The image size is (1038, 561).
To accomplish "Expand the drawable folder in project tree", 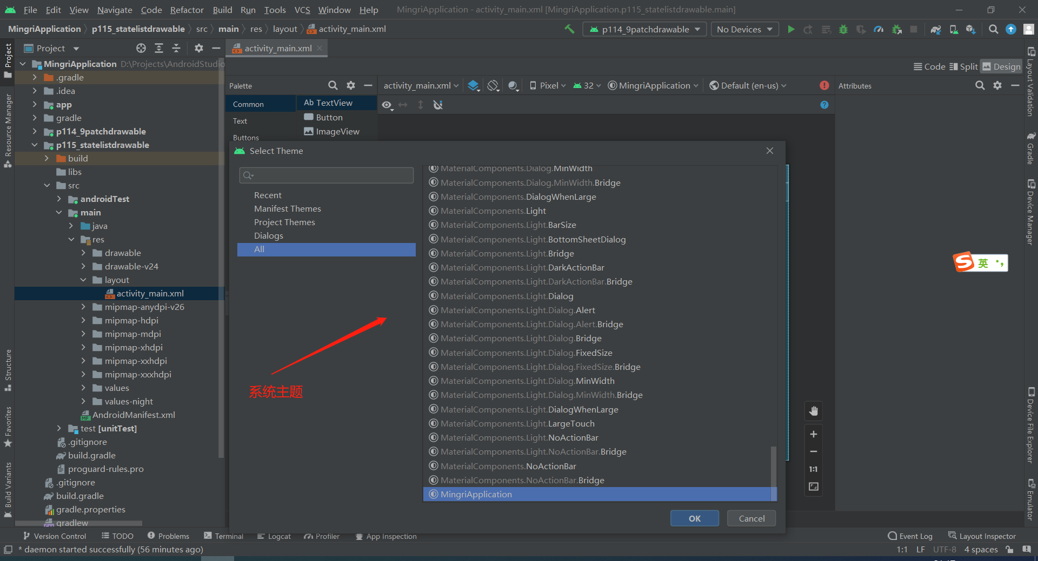I will pos(83,253).
